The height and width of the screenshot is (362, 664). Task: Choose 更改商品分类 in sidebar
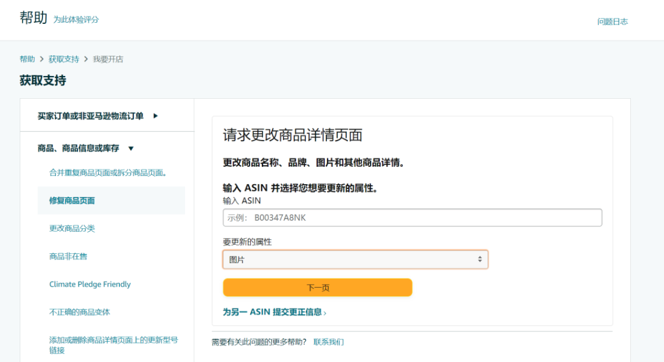[72, 228]
